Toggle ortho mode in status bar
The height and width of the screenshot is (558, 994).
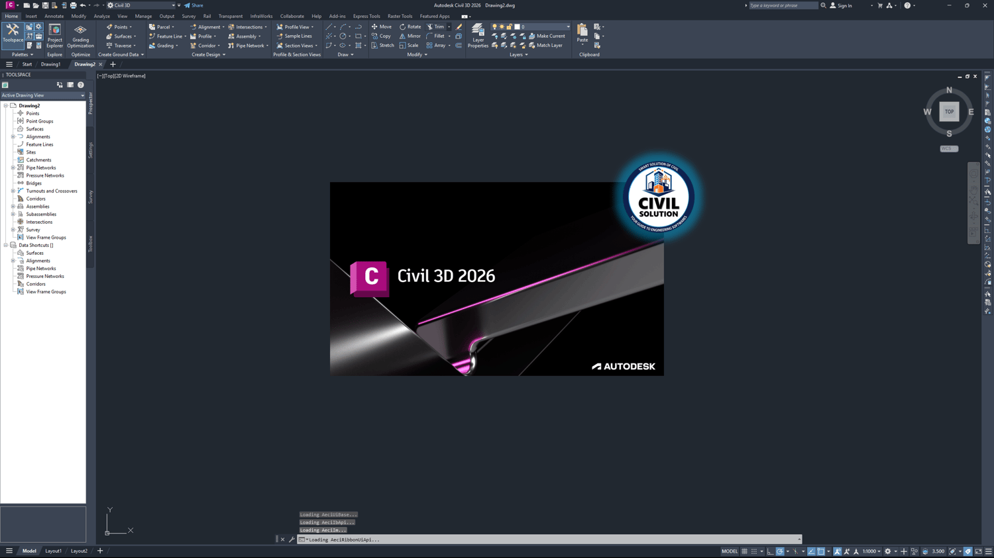point(770,551)
